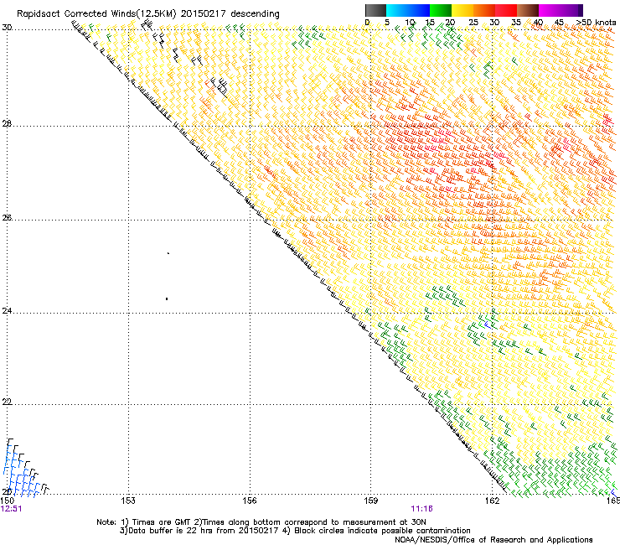Viewport: 620px width, 545px height.
Task: Click the green 15-20 knots legend swatch
Action: (441, 10)
